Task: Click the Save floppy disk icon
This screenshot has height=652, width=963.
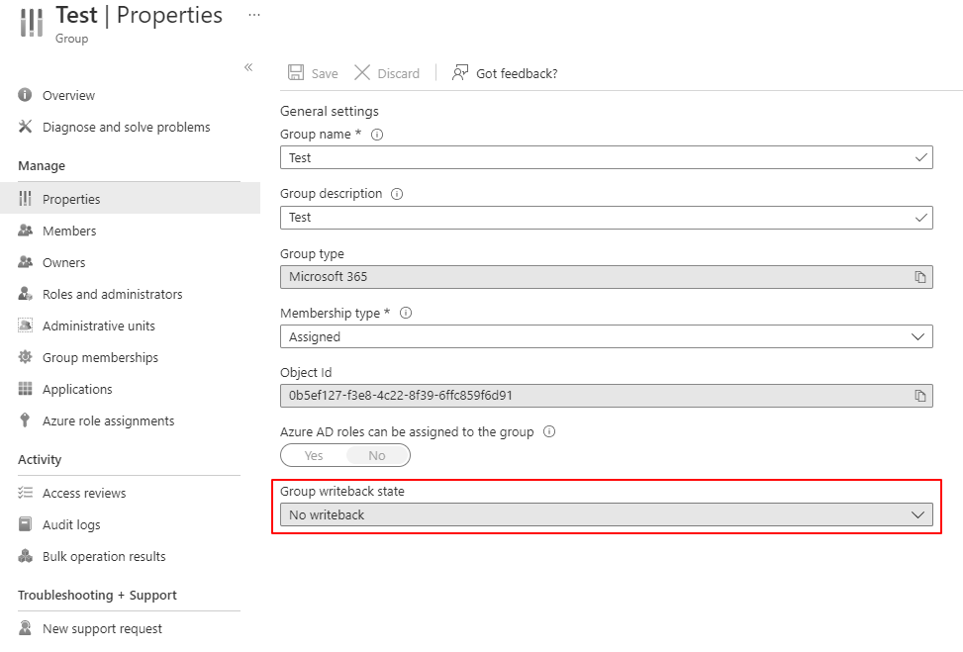Action: [296, 73]
